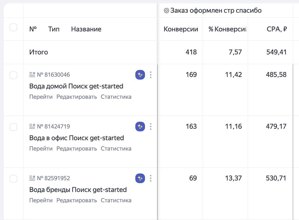The height and width of the screenshot is (220, 299).
Task: Open the actions menu for campaign № 81424719
Action: [151, 126]
